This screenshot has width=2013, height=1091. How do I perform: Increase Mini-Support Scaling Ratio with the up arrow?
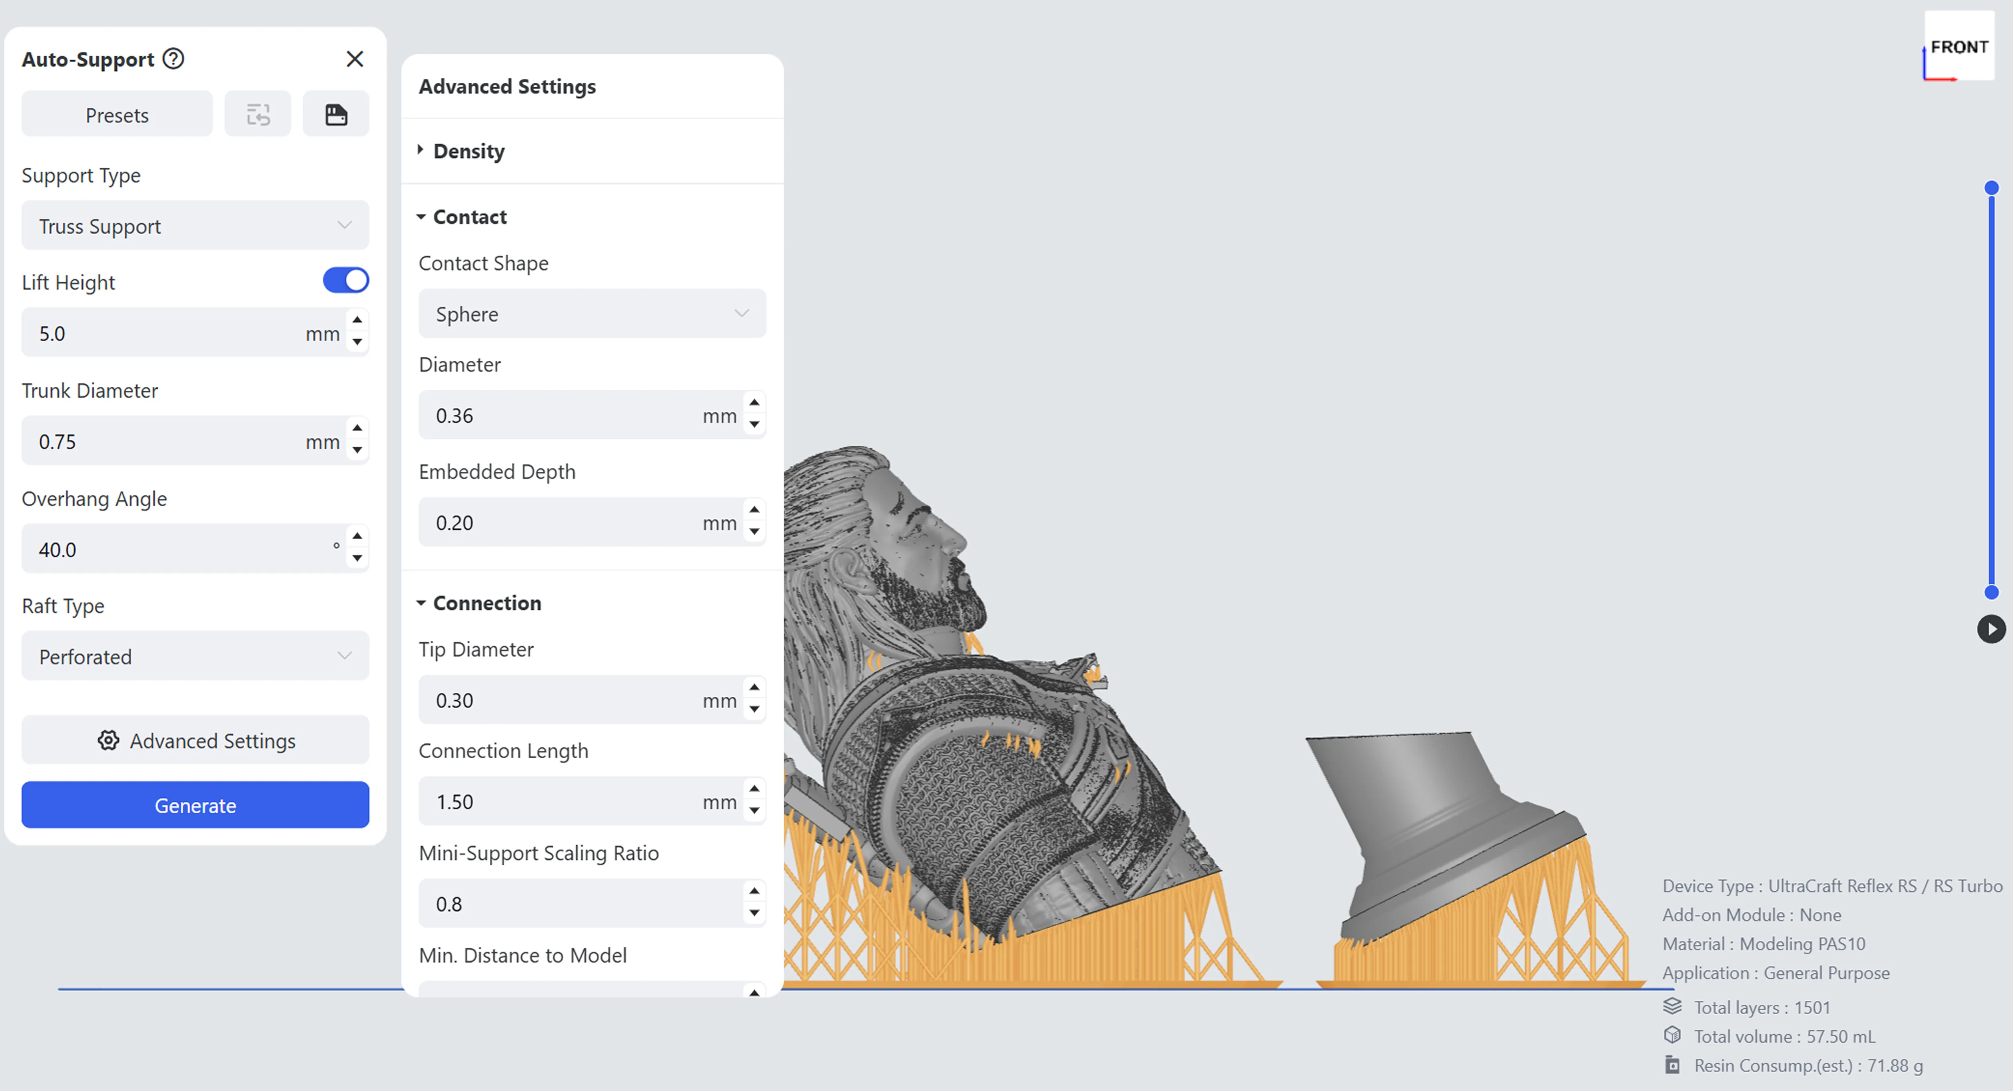coord(754,891)
